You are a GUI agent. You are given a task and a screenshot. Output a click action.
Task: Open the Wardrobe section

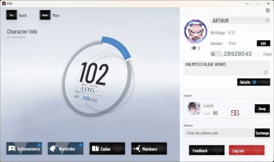pyautogui.click(x=65, y=149)
